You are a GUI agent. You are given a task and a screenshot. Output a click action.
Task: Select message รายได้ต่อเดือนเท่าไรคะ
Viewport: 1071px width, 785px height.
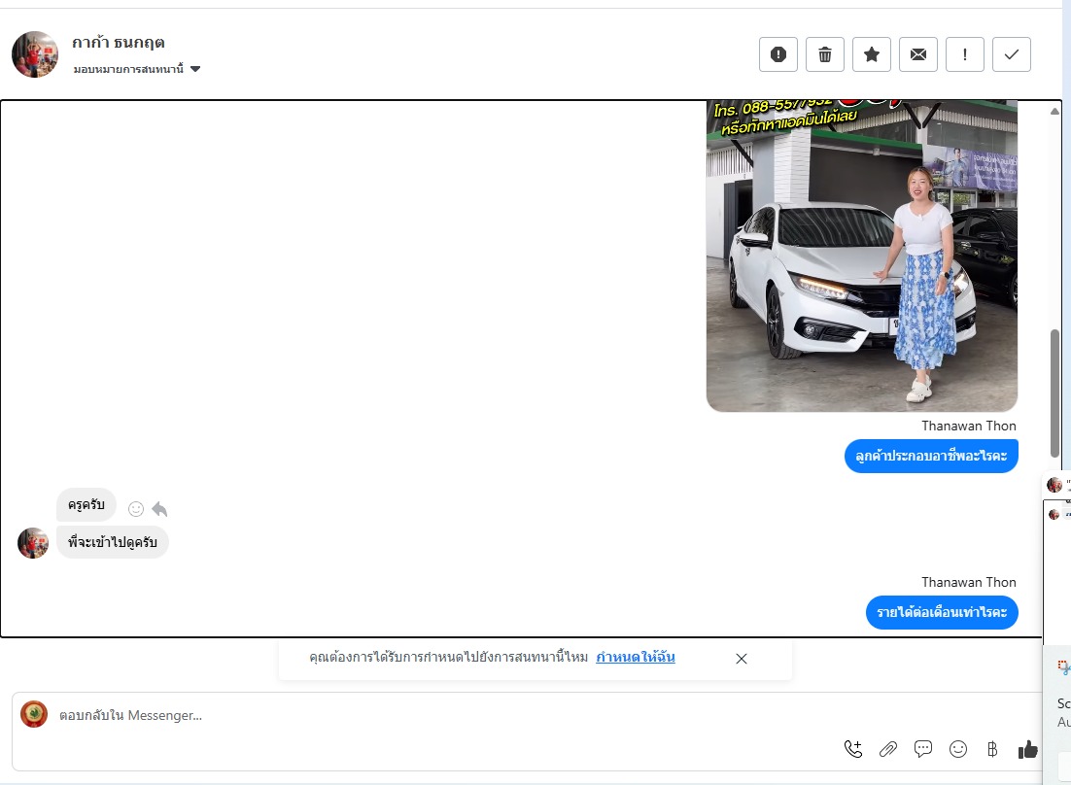[x=942, y=612]
